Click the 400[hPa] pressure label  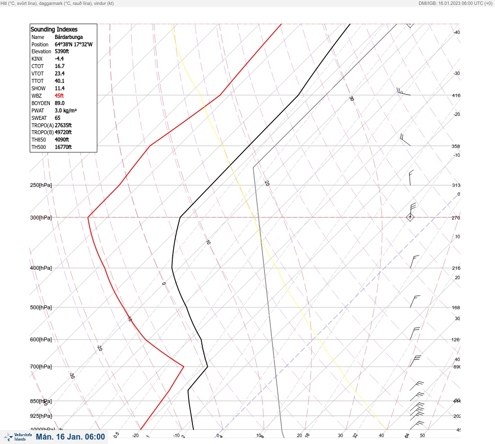coord(41,268)
